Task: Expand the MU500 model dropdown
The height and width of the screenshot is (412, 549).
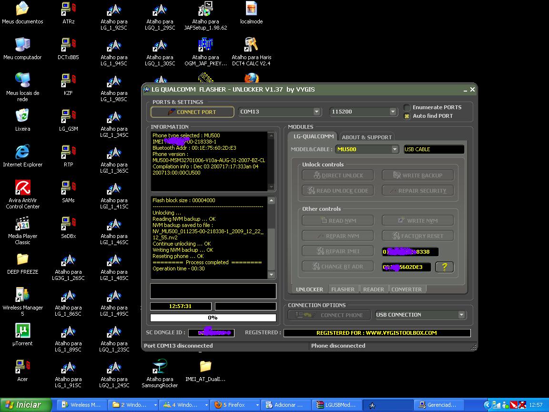Action: (395, 149)
